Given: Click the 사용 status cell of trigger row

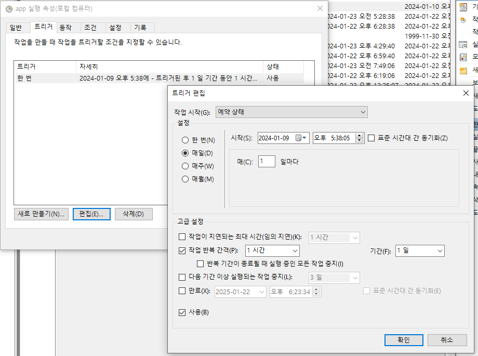Looking at the screenshot, I should (x=273, y=78).
